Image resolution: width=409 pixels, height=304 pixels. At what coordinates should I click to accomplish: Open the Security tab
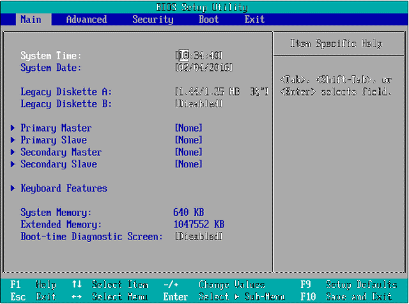pos(153,19)
